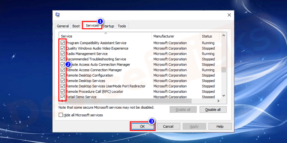
Task: Click the System Configuration title bar icon
Action: [x=58, y=15]
